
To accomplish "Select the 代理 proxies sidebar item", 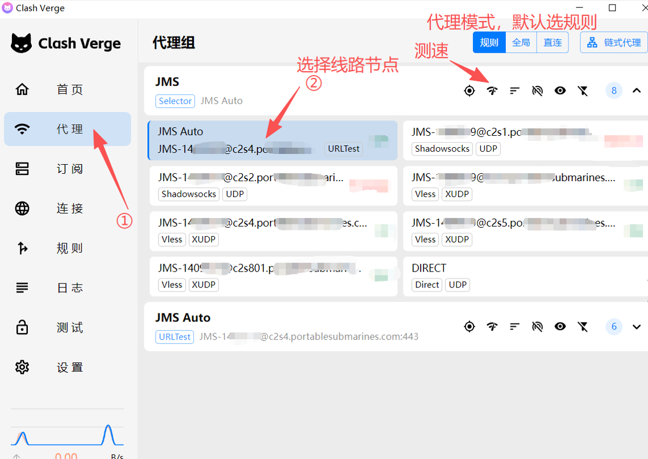I will [68, 129].
